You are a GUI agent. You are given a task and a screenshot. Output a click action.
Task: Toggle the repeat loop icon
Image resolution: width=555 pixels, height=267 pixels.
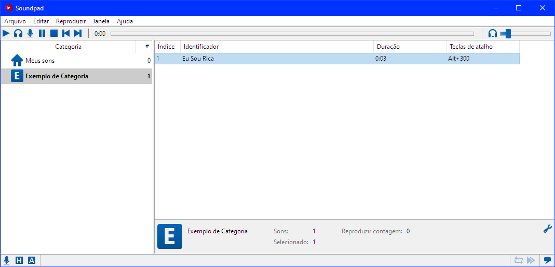(x=518, y=260)
